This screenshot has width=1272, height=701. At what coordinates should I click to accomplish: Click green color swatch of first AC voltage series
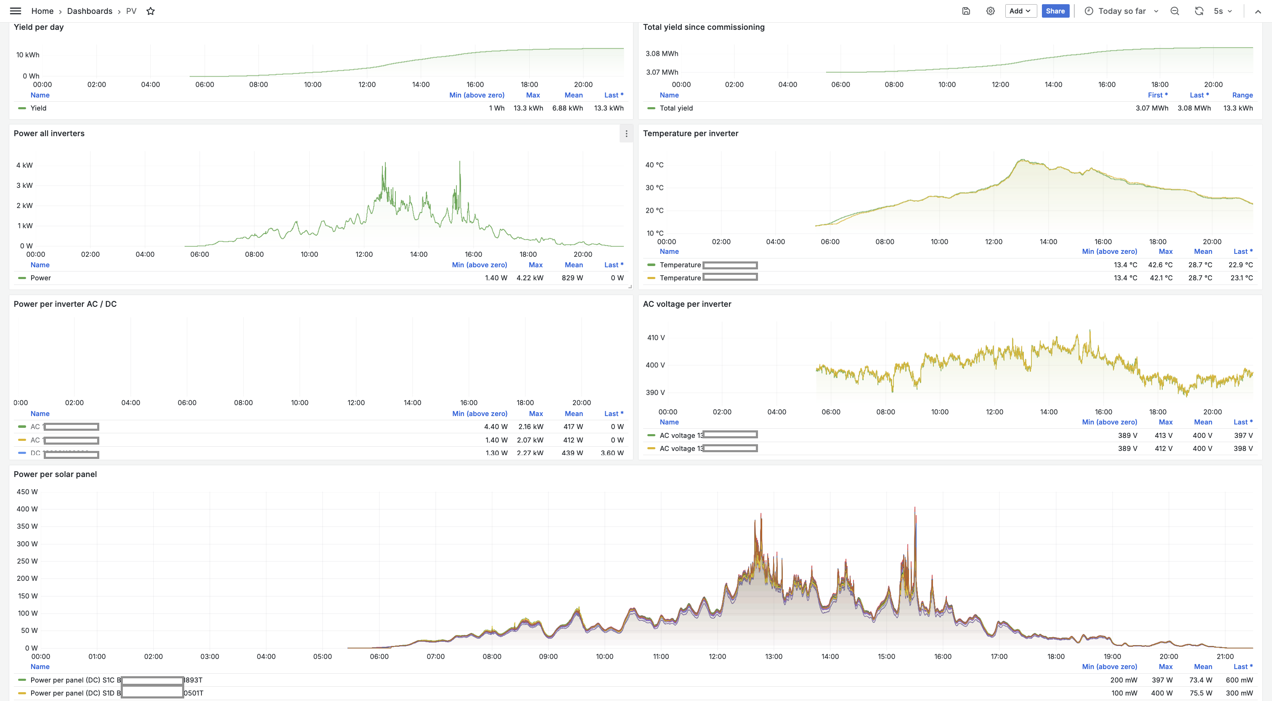point(651,435)
